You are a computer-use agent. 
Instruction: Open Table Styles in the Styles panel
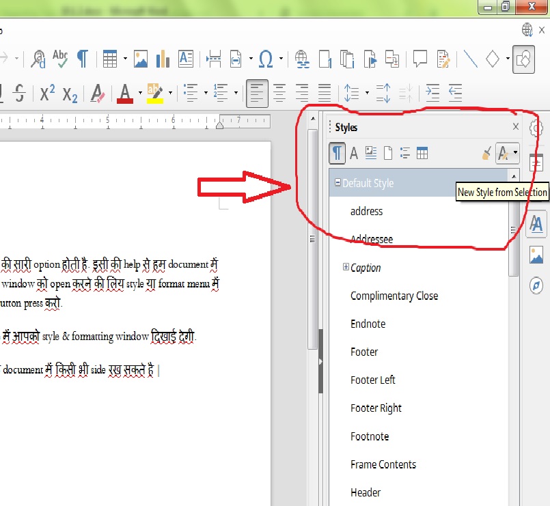(422, 153)
